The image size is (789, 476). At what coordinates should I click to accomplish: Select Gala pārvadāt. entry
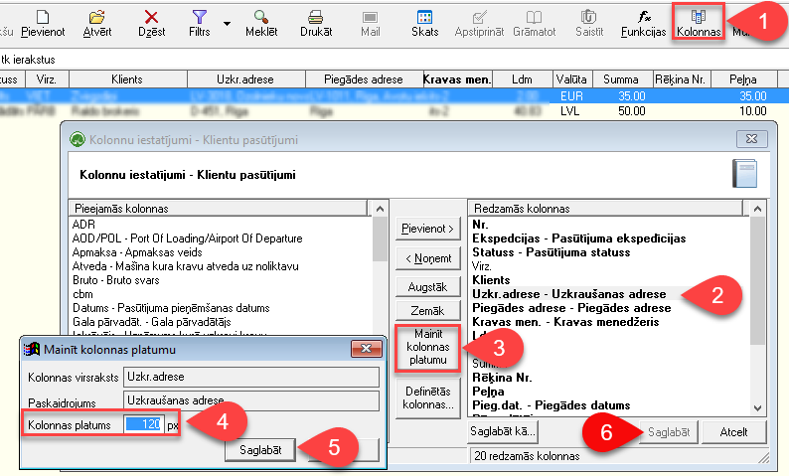pyautogui.click(x=151, y=322)
